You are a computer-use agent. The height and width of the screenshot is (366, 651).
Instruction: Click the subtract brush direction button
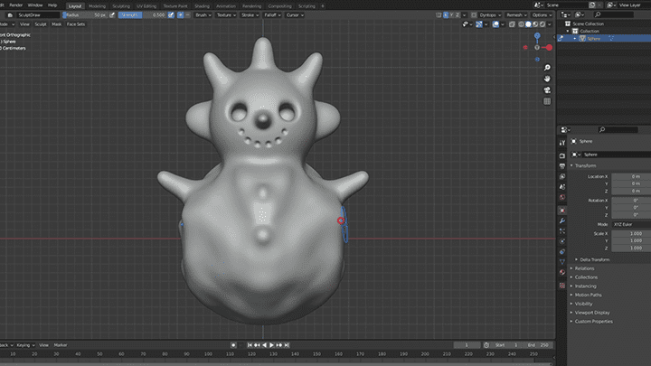tap(188, 15)
